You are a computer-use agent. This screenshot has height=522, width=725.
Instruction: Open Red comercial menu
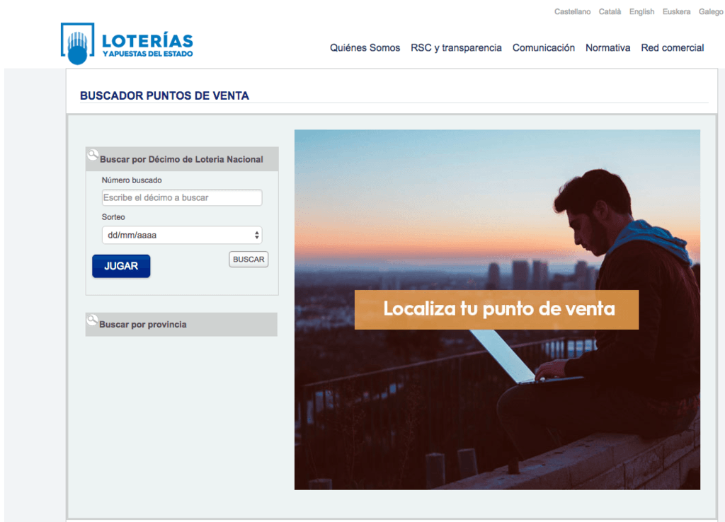(673, 47)
